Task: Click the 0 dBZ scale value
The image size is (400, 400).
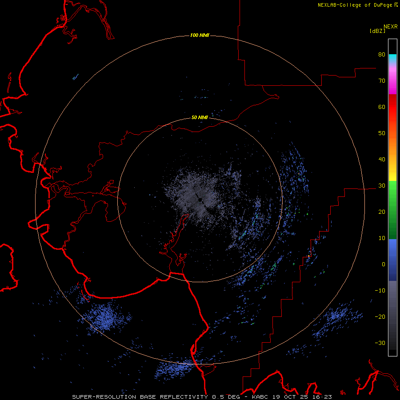Action: tap(384, 264)
